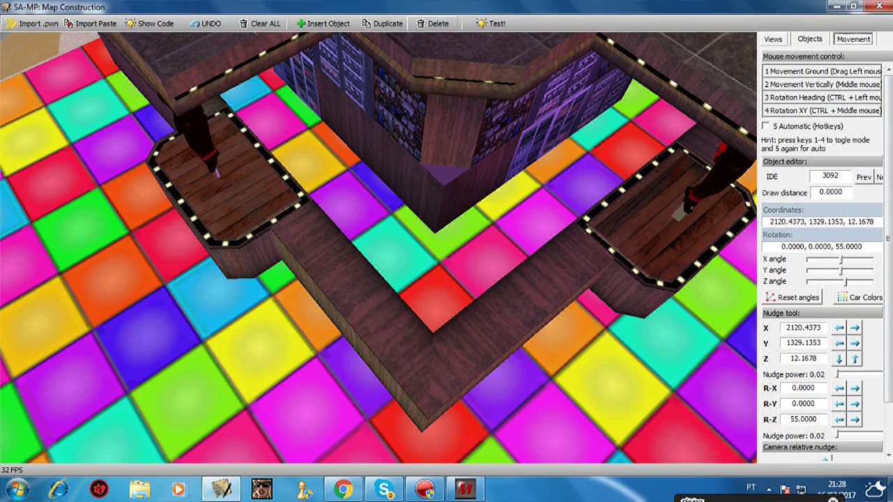Adjust the X angle slider
Screen dimensions: 893x502
click(840, 259)
